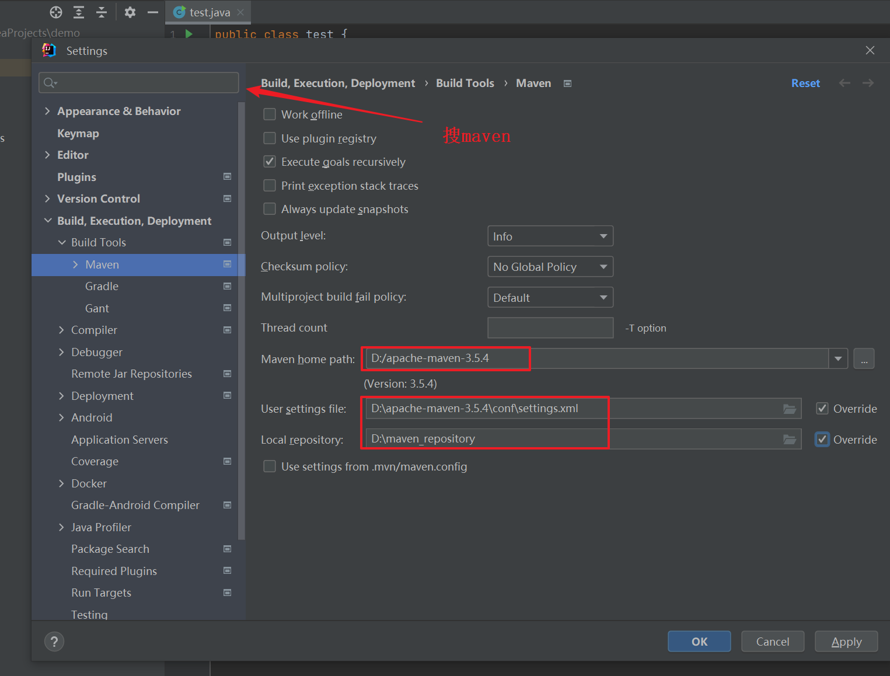
Task: Toggle Override for User settings file
Action: point(822,409)
